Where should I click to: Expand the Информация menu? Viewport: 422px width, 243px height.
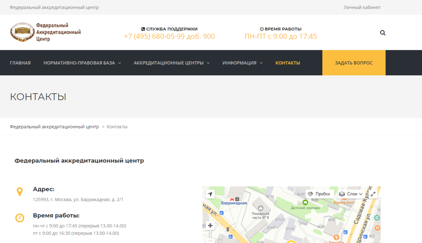(x=242, y=63)
